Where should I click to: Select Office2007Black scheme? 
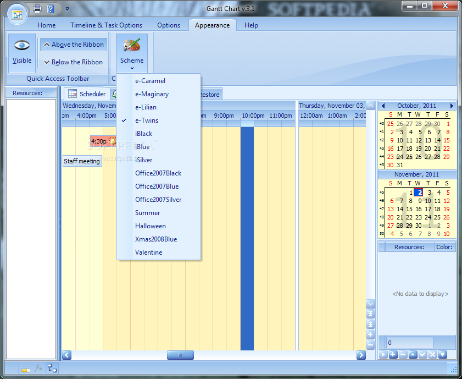(x=159, y=173)
